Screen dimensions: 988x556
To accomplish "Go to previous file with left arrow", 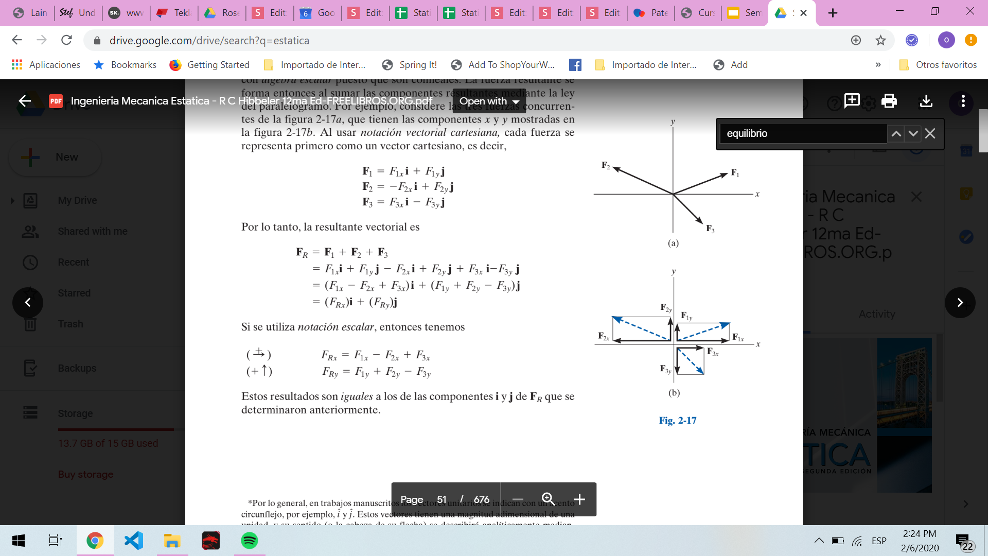I will [28, 303].
